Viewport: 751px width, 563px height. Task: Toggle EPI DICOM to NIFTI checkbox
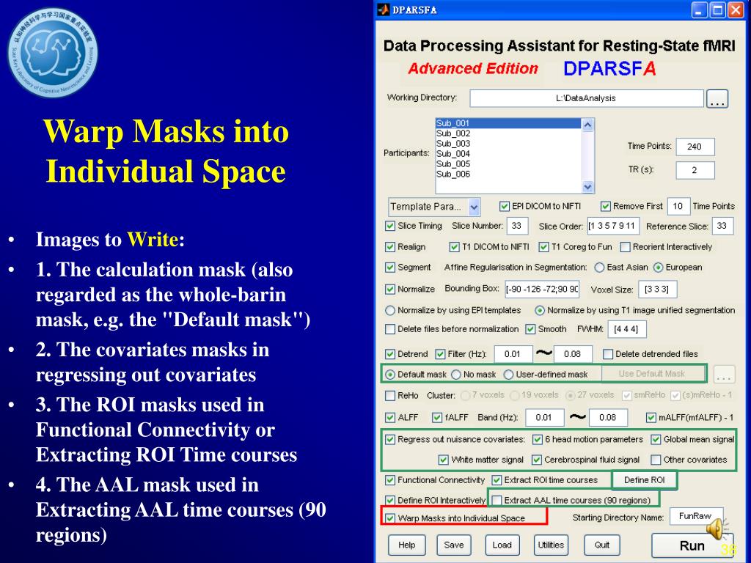click(505, 206)
